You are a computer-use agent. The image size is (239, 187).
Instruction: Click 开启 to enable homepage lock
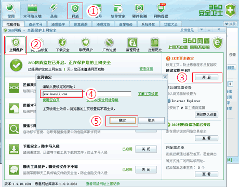(x=206, y=77)
